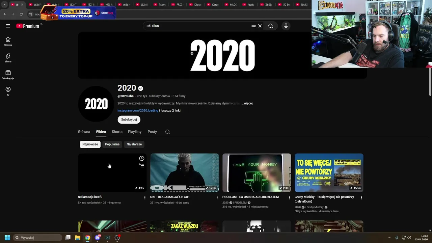Screen dimensions: 432x243
Task: Add 'reklamacja beefu' to queue icon
Action: coord(142,165)
